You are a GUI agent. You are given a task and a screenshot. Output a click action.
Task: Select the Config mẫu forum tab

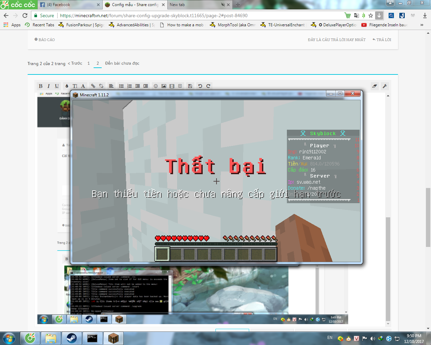pyautogui.click(x=135, y=5)
